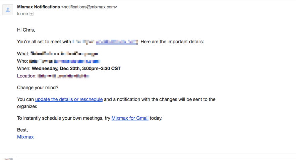Image resolution: width=296 pixels, height=160 pixels.
Task: Click the sender name "Mixmax Notifications"
Action: pos(39,7)
